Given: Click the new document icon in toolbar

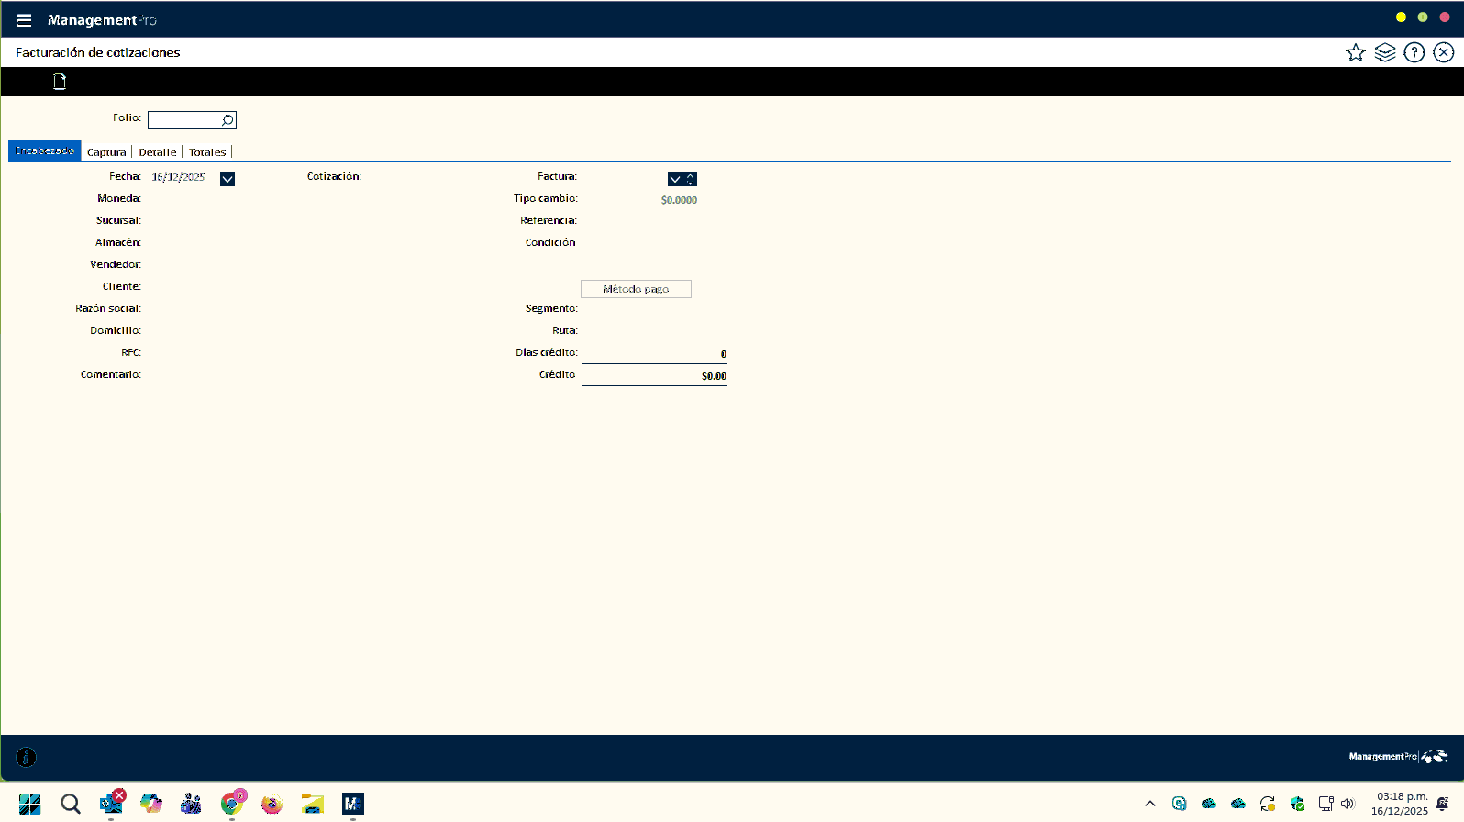Looking at the screenshot, I should (60, 82).
